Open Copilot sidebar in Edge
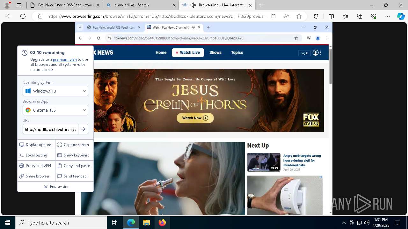Image resolution: width=408 pixels, height=229 pixels. click(x=401, y=16)
